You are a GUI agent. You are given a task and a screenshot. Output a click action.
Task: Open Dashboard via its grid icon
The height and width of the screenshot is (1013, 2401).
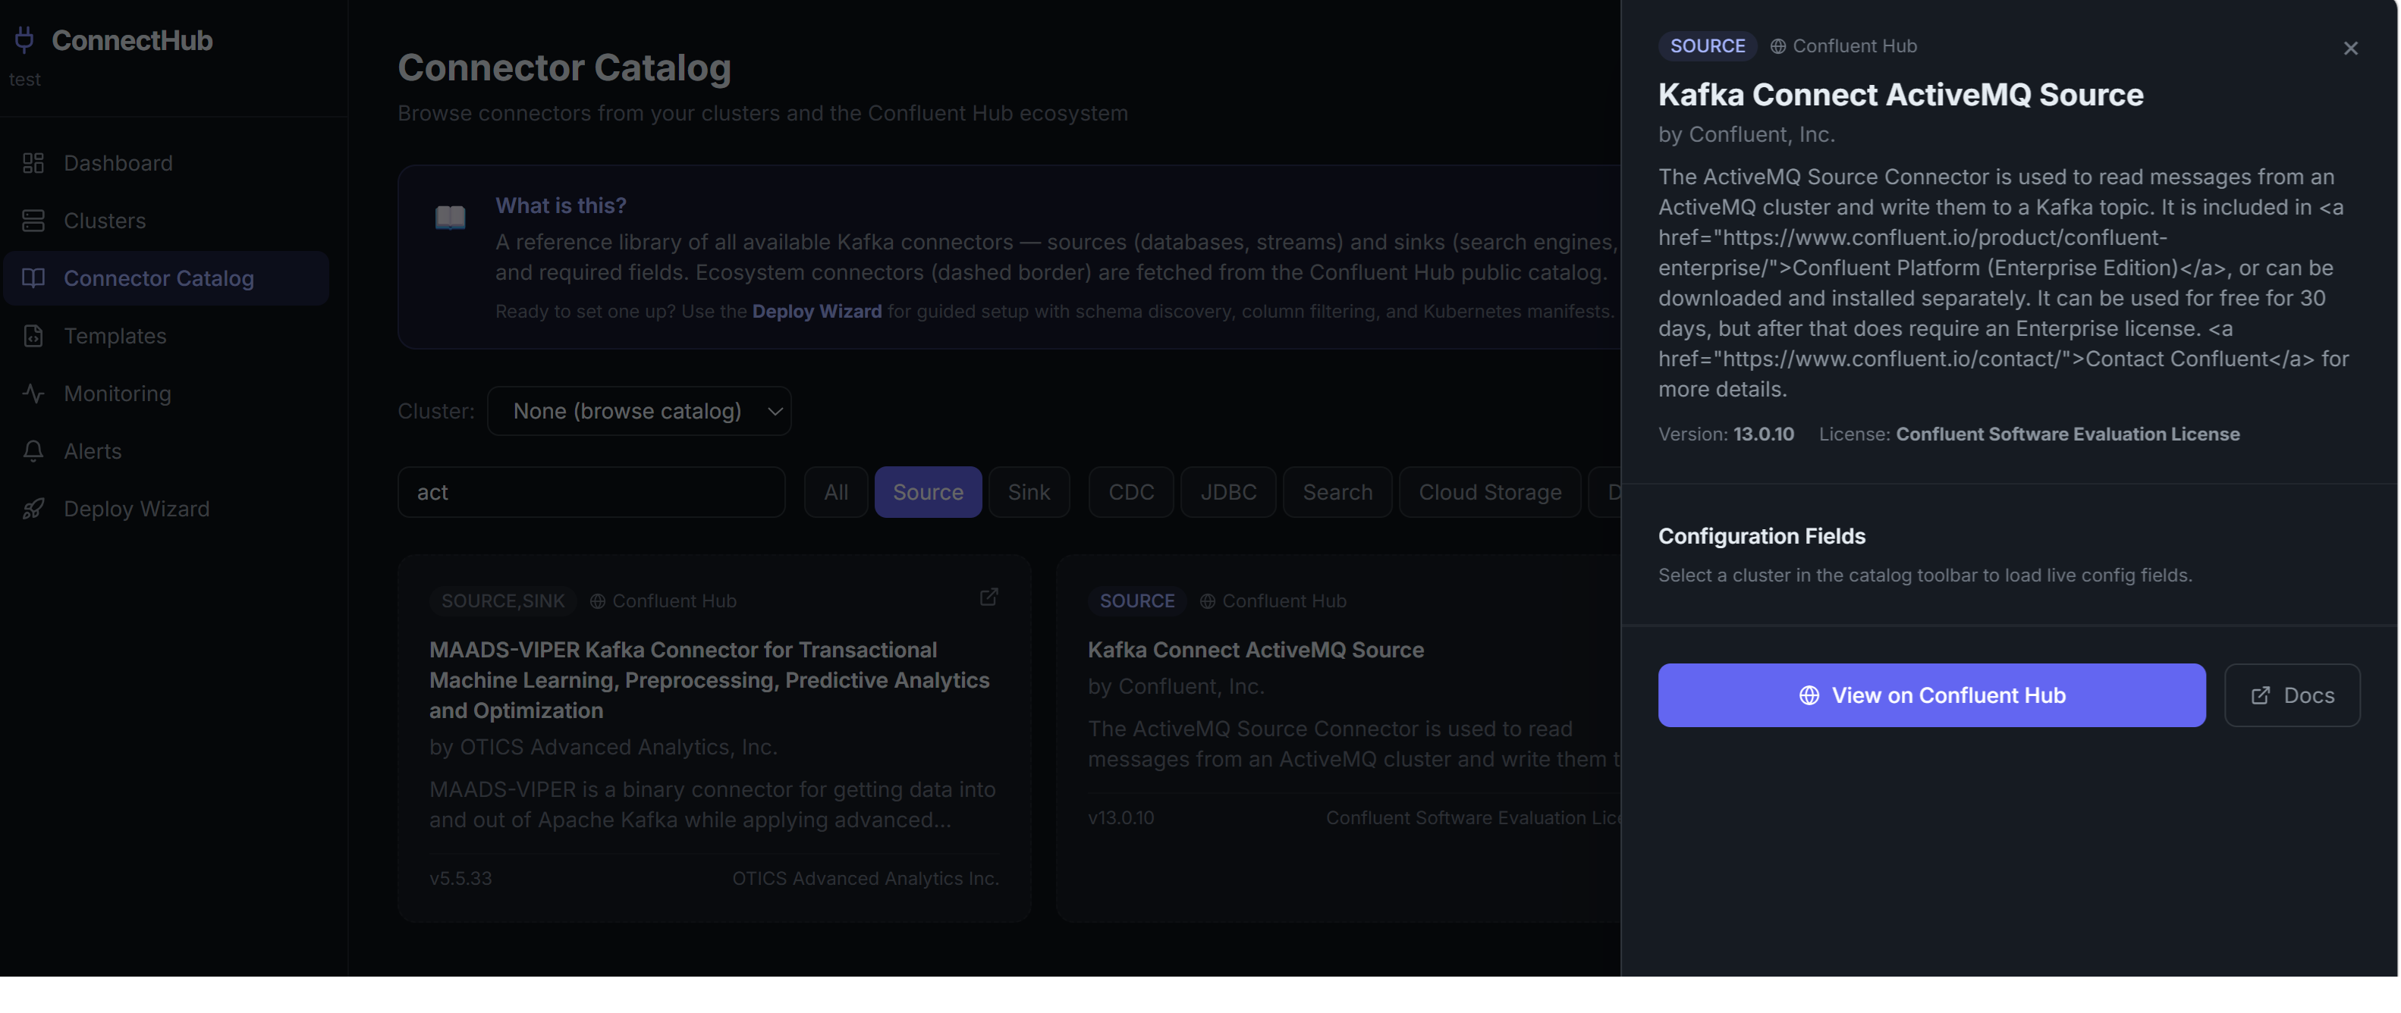point(33,163)
